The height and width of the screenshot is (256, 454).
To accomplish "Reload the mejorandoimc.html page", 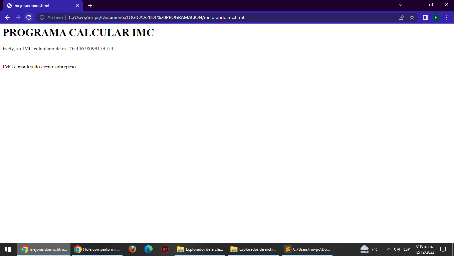I will [29, 17].
